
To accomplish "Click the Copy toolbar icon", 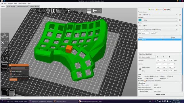I will [x=58, y=11].
